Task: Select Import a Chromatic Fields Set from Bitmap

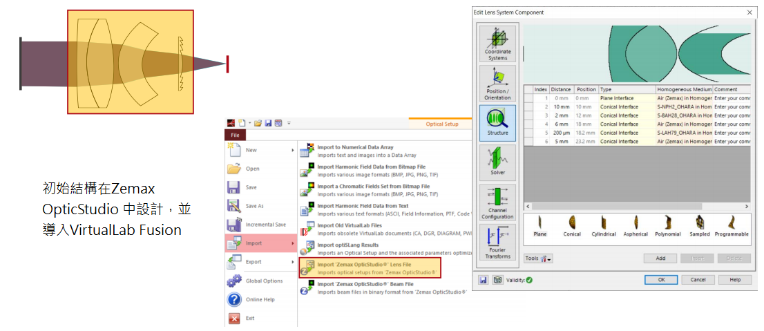Action: point(385,189)
